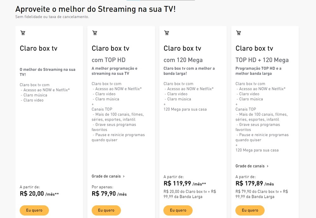Click the cart icon on TOP HD + 120 Mega card
The width and height of the screenshot is (316, 218).
[x=239, y=33]
